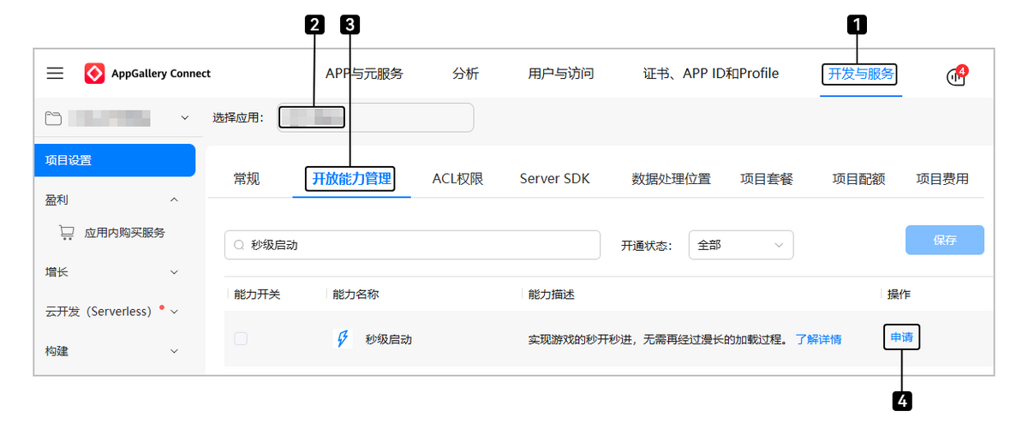Click the 申请 link for 秒级启动
1028x429 pixels.
901,339
